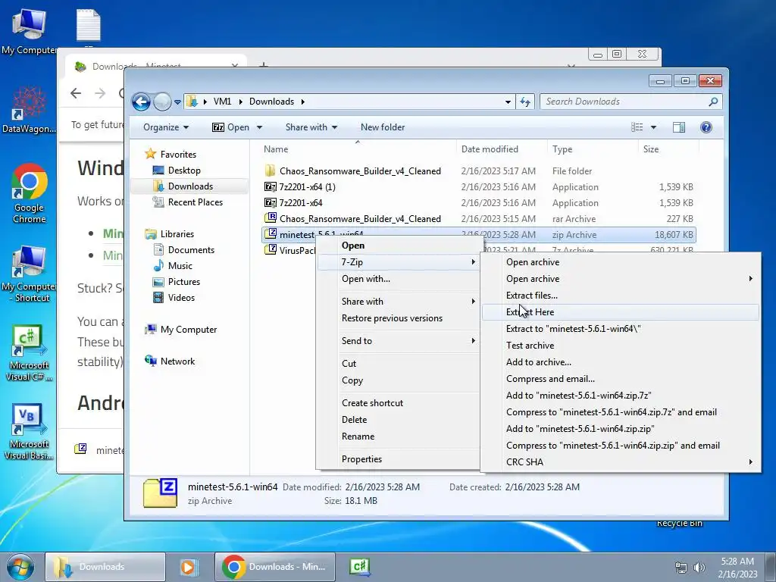The width and height of the screenshot is (776, 582).
Task: Open Pictures library in navigation pane
Action: [183, 282]
